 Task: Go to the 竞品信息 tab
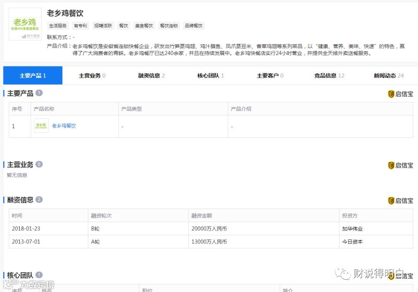(329, 76)
